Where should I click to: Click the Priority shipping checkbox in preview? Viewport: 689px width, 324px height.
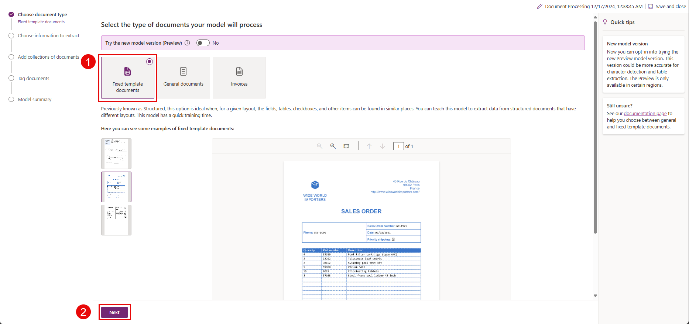tap(393, 239)
